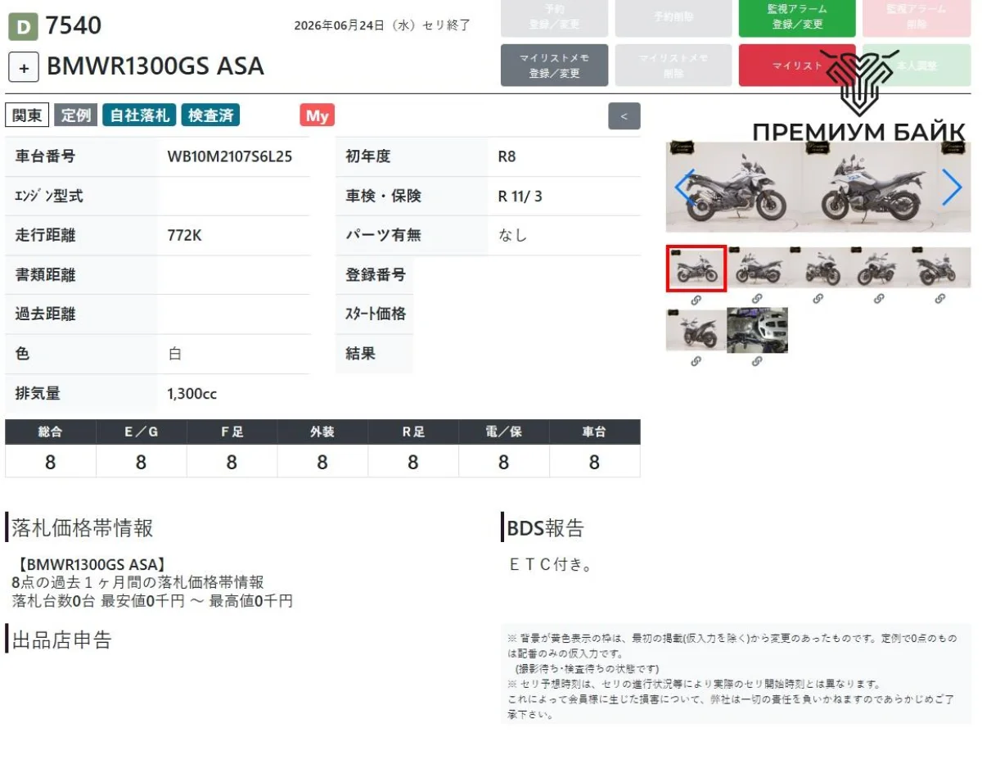This screenshot has height=764, width=982.
Task: Click displacement value 1,300cc
Action: pos(191,394)
